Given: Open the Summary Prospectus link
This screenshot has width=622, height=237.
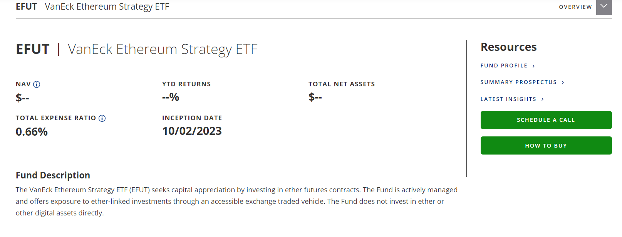Looking at the screenshot, I should (x=518, y=82).
